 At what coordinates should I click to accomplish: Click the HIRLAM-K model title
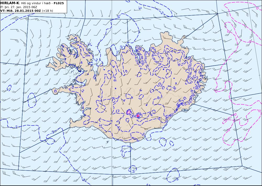[9, 3]
